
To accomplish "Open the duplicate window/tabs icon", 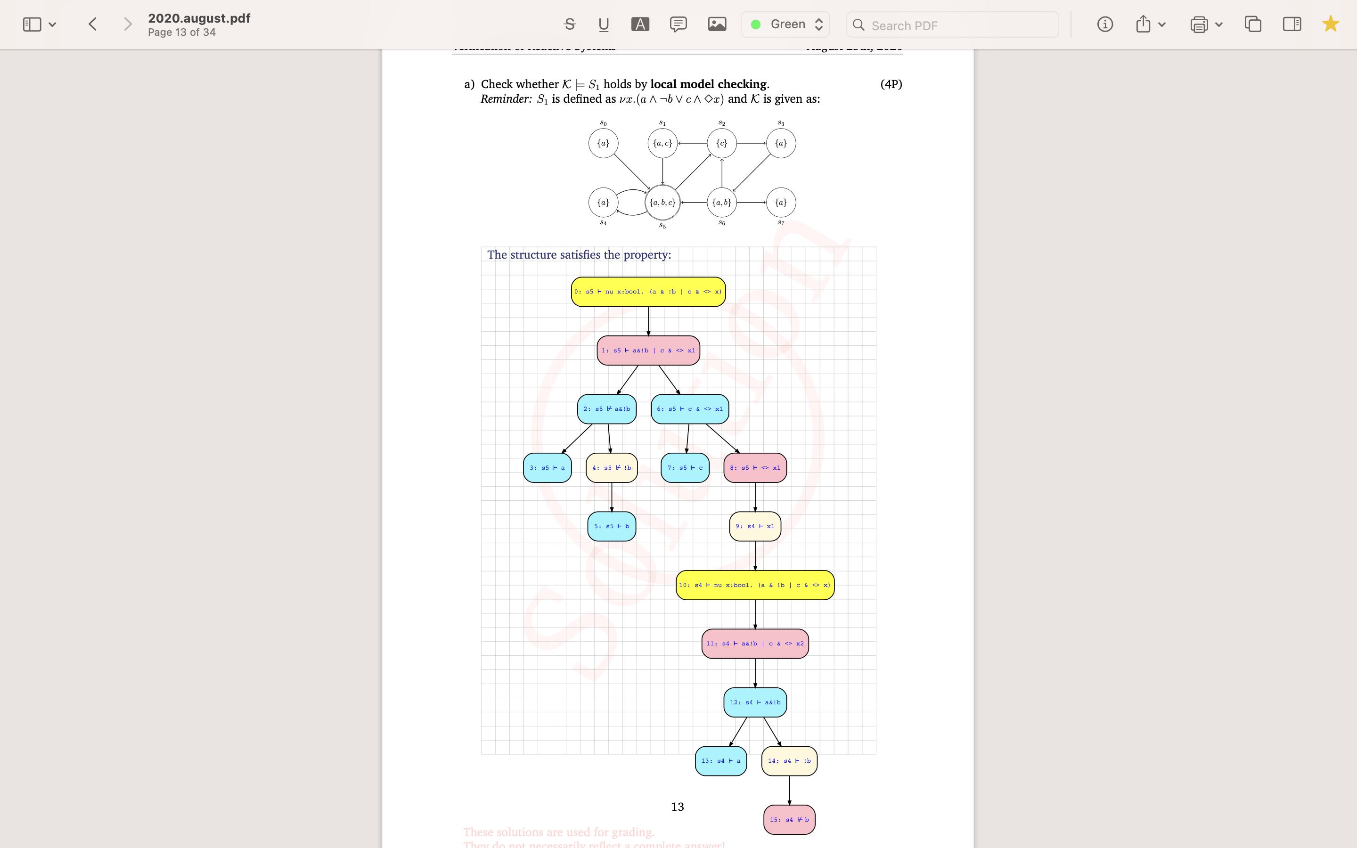I will 1253,24.
